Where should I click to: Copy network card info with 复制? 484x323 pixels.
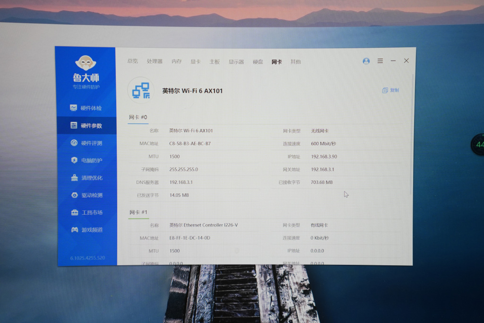tap(391, 90)
